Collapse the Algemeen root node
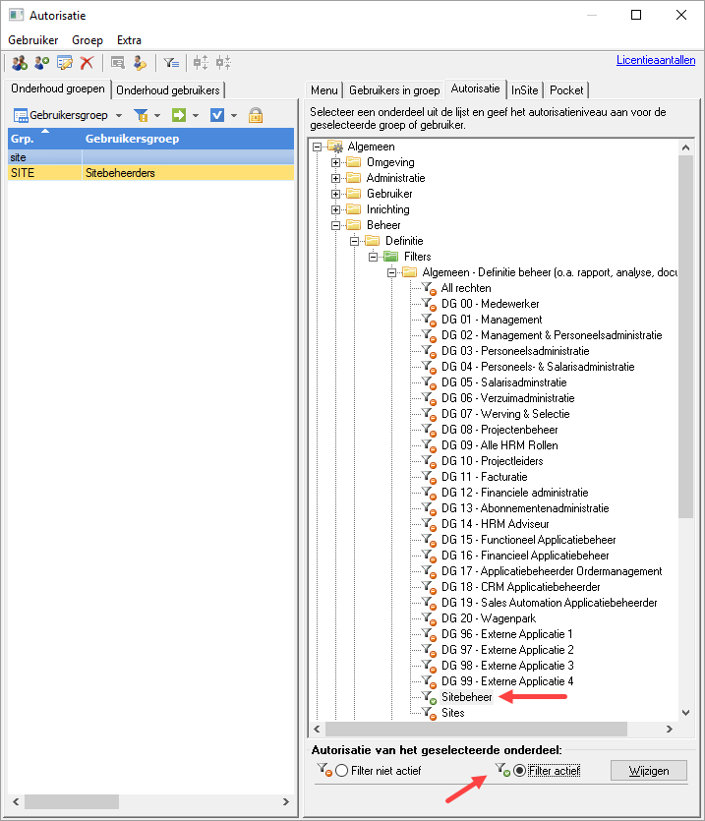705x821 pixels. click(x=317, y=147)
